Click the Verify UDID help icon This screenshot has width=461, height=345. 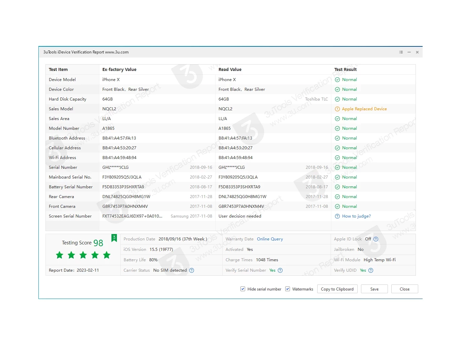pyautogui.click(x=371, y=270)
